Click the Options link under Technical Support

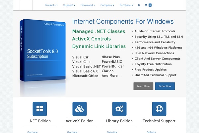(x=151, y=132)
